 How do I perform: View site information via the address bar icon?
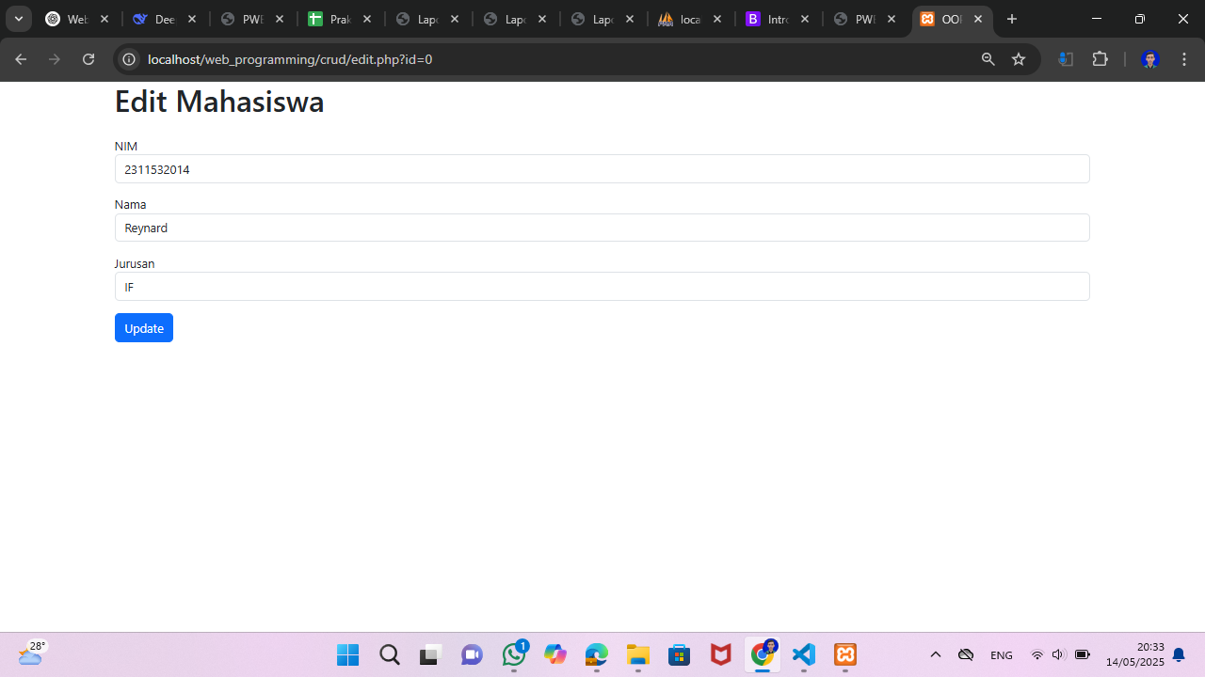(128, 58)
